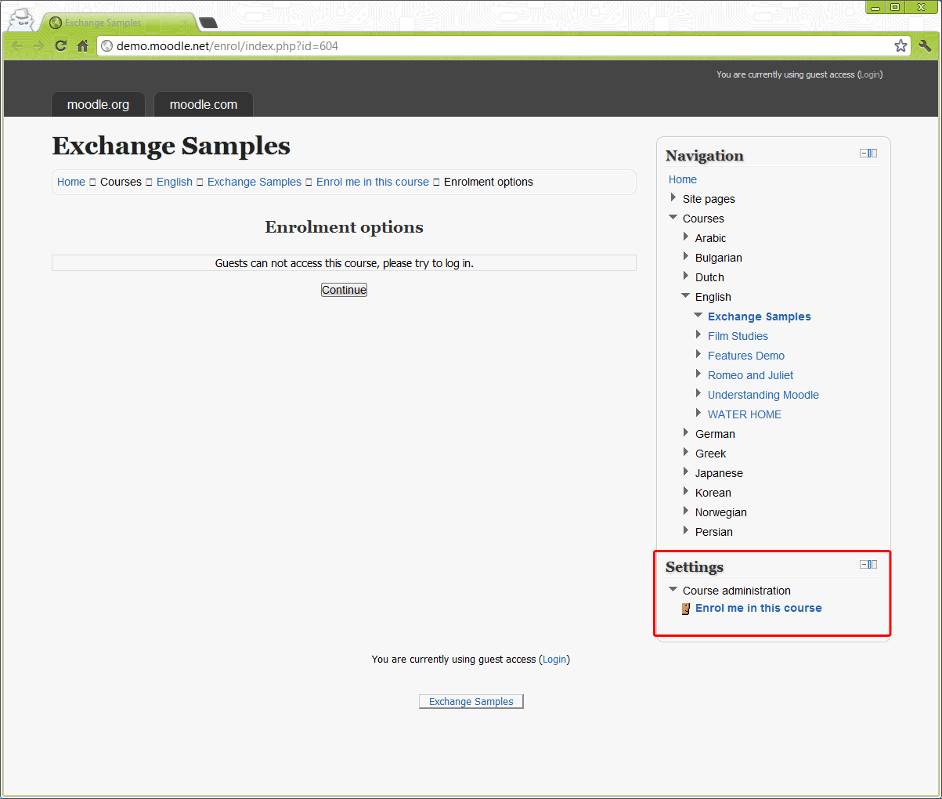Open the Features Demo course link
Viewport: 942px width, 799px height.
[x=746, y=356]
